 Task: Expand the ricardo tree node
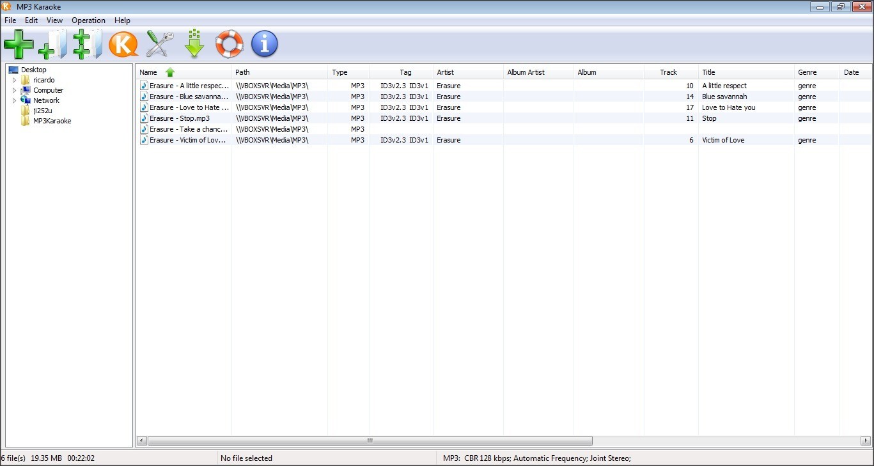pyautogui.click(x=14, y=80)
